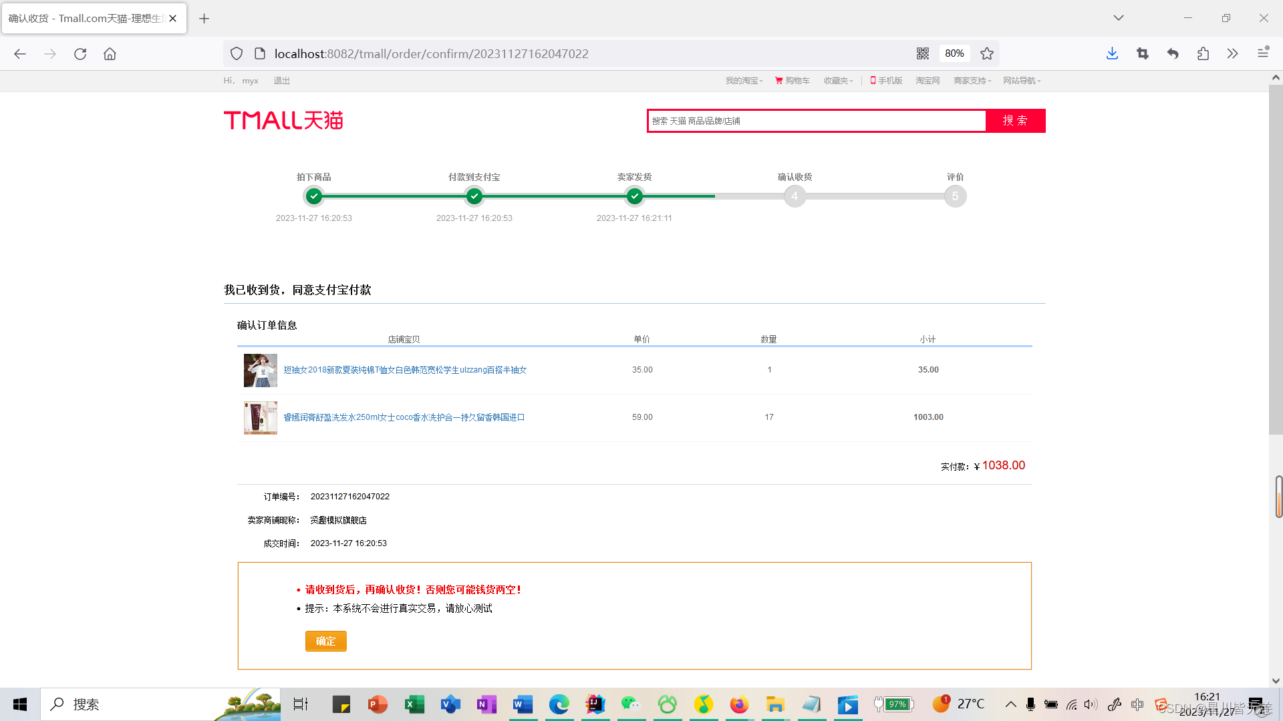Open WeChat from the taskbar
This screenshot has width=1283, height=721.
click(x=631, y=704)
